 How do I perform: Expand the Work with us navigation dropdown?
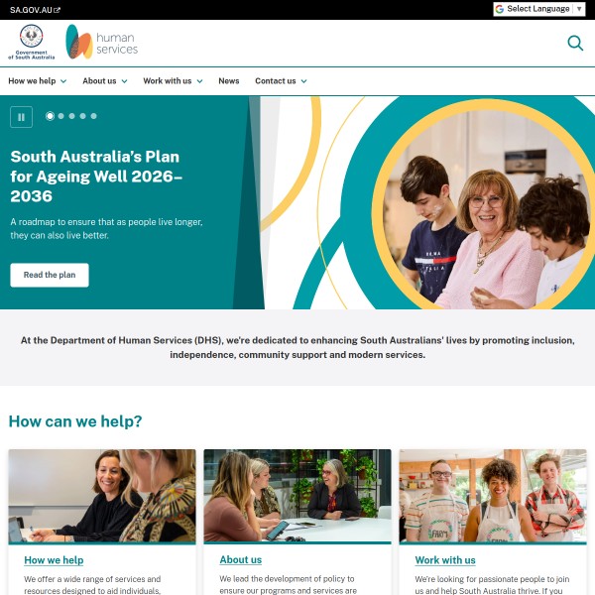pyautogui.click(x=173, y=81)
